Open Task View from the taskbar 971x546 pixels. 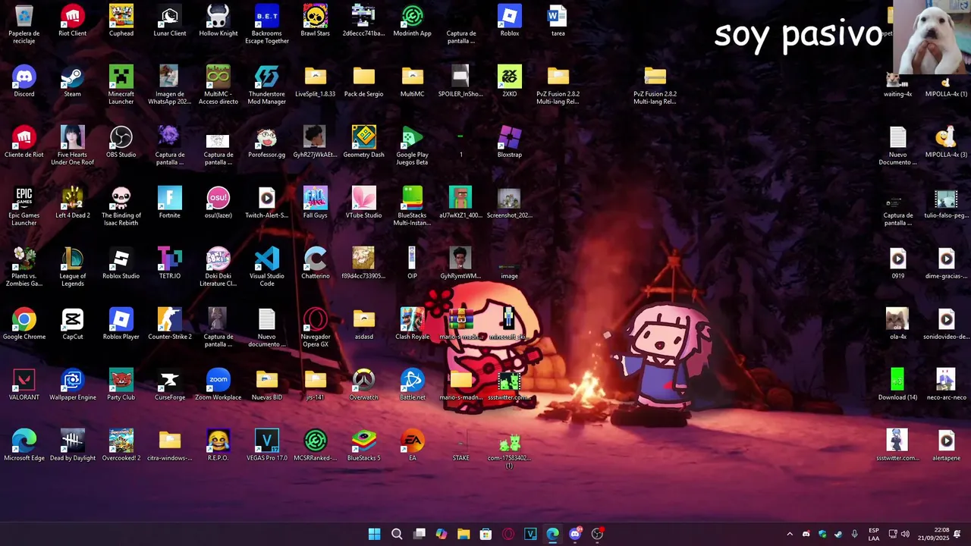click(x=419, y=534)
